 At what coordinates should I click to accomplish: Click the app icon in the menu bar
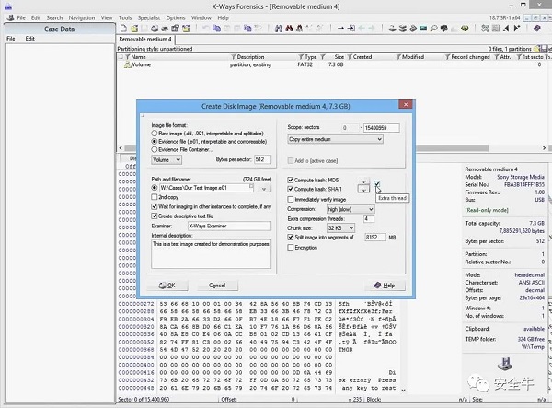(10, 17)
